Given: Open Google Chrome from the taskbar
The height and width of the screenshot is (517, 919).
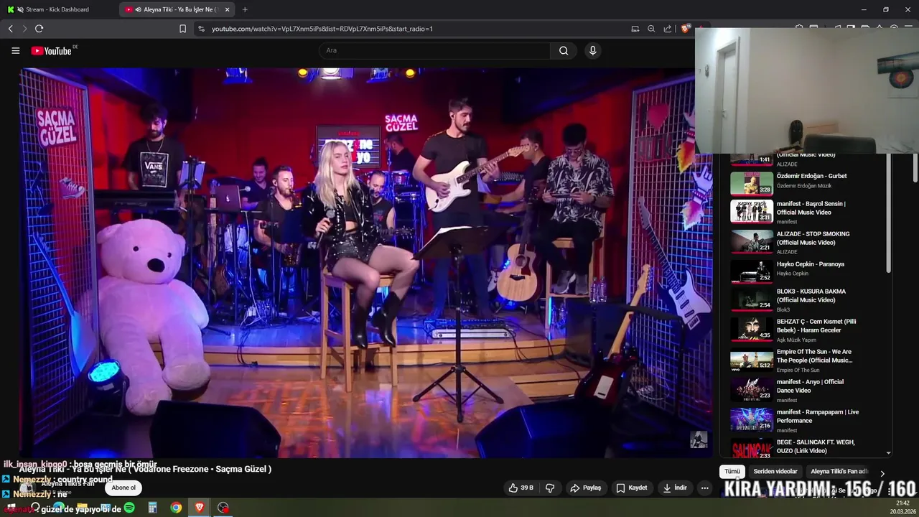Looking at the screenshot, I should (x=176, y=508).
